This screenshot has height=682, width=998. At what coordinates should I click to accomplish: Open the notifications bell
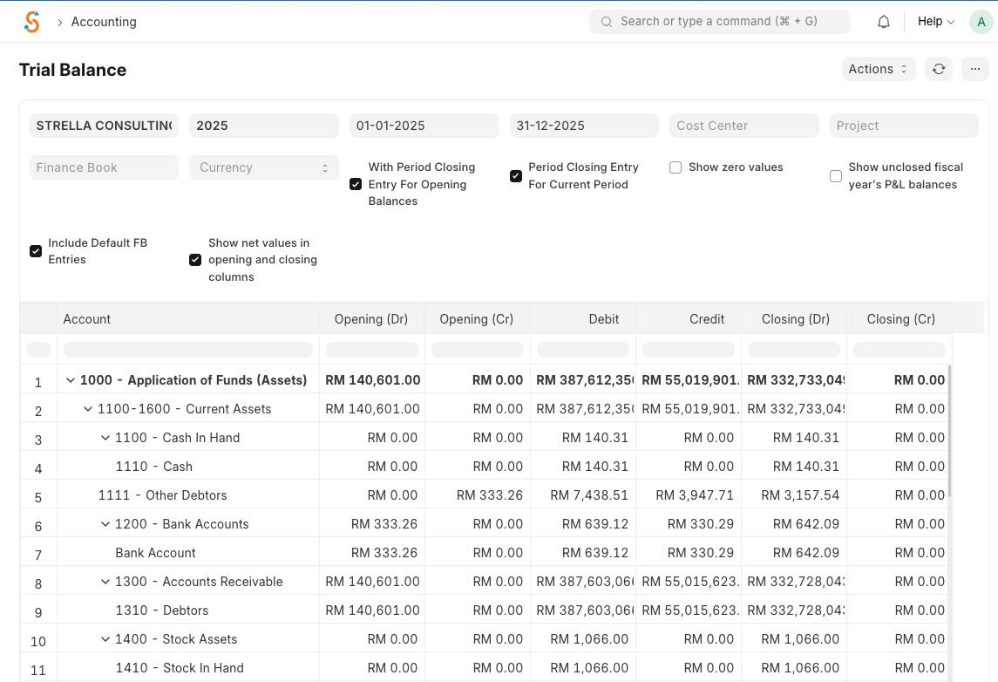pos(883,22)
